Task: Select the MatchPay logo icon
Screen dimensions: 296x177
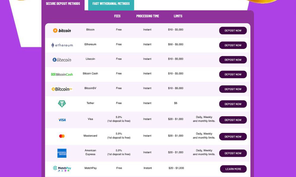Action: (61, 168)
